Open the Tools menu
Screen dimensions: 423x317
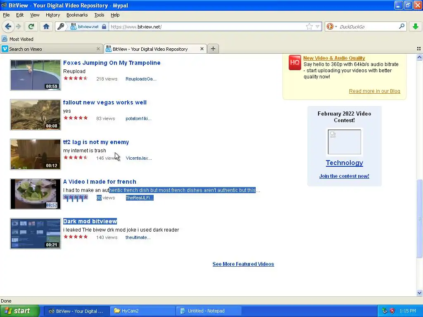[x=99, y=15]
